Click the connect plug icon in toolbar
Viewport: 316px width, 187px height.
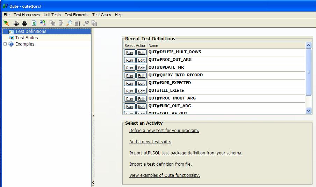click(6, 23)
